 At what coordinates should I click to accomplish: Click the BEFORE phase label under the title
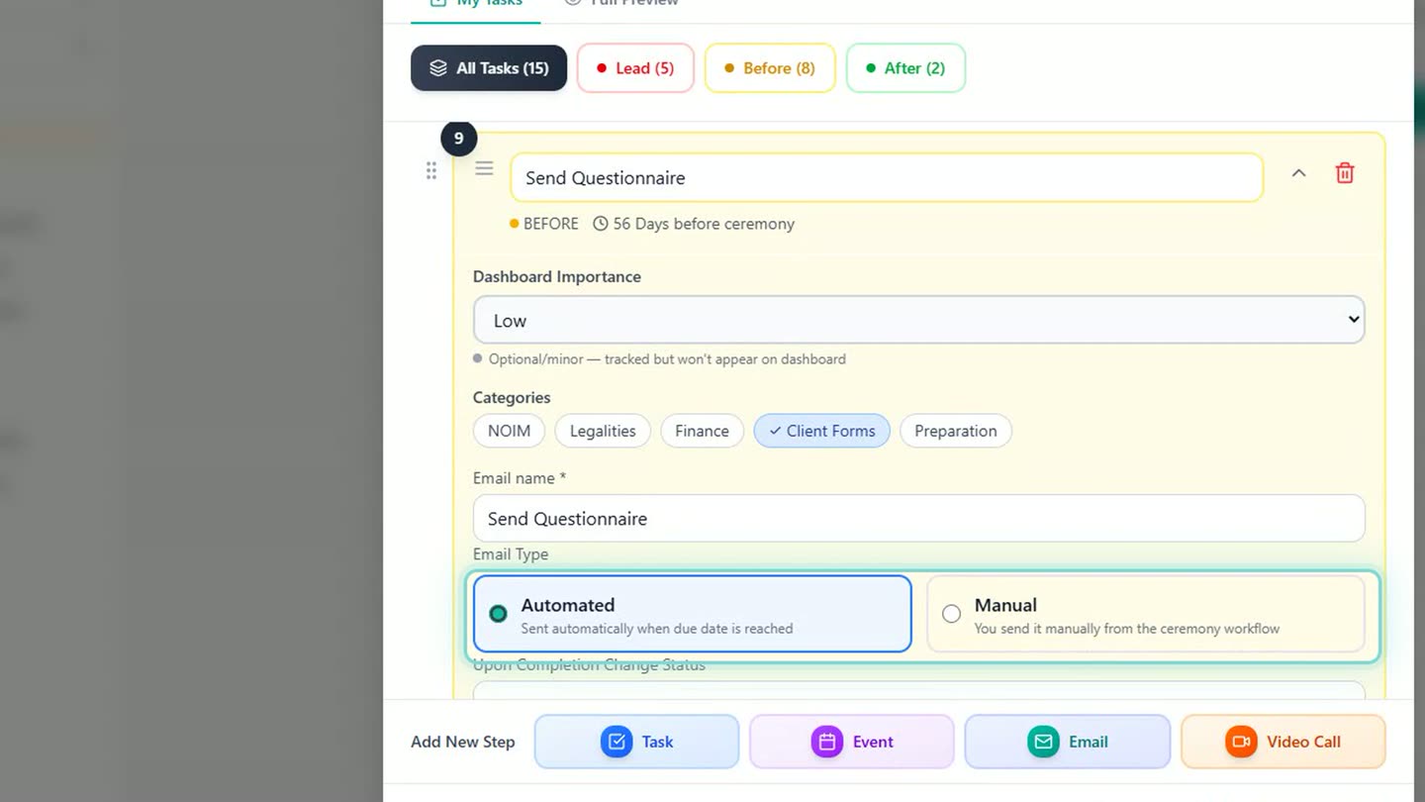tap(550, 224)
